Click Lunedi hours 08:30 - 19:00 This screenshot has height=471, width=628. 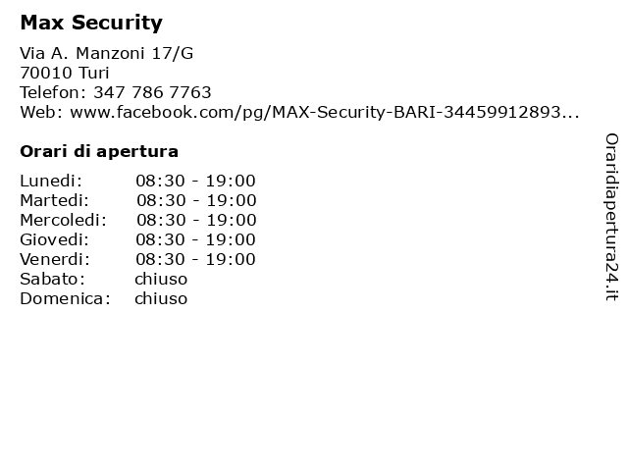[195, 181]
